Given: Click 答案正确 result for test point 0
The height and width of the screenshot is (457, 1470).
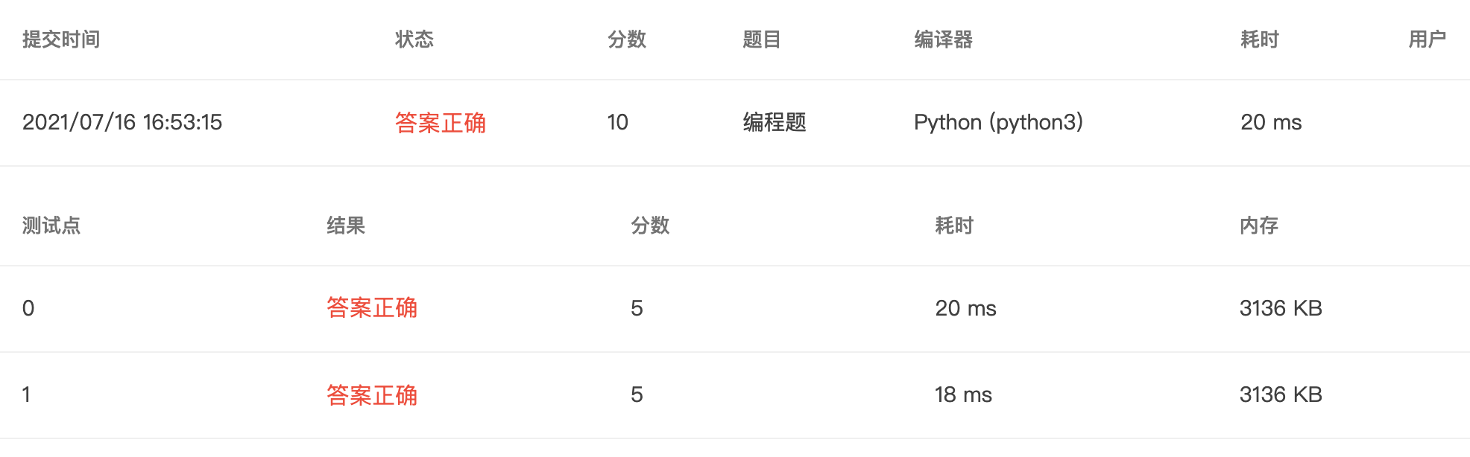Looking at the screenshot, I should click(372, 308).
